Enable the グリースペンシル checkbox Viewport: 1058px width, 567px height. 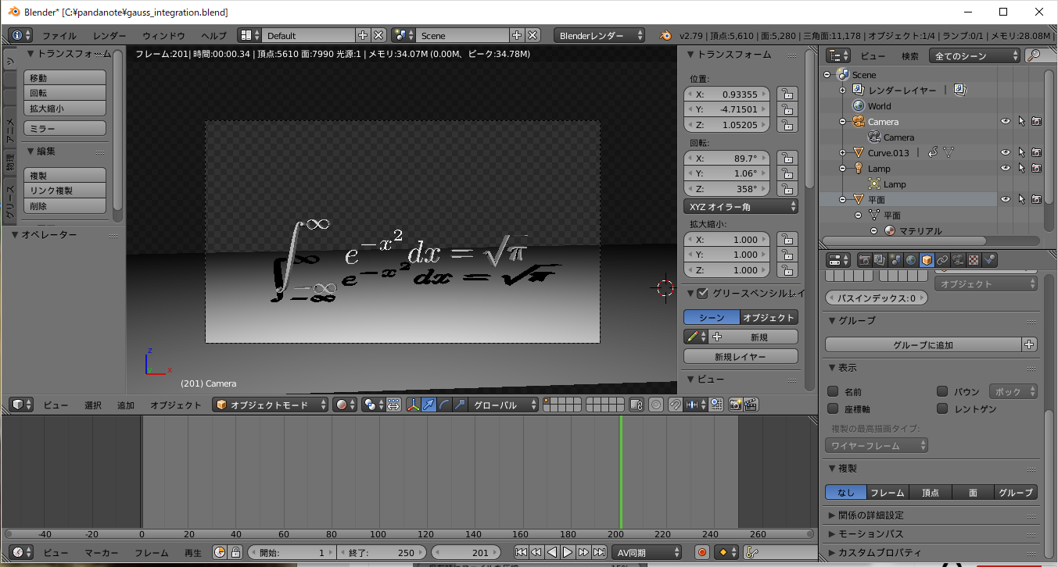(x=702, y=294)
